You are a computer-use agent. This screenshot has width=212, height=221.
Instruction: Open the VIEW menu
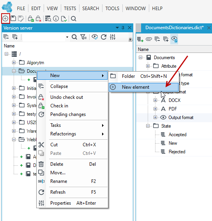pos(52,9)
